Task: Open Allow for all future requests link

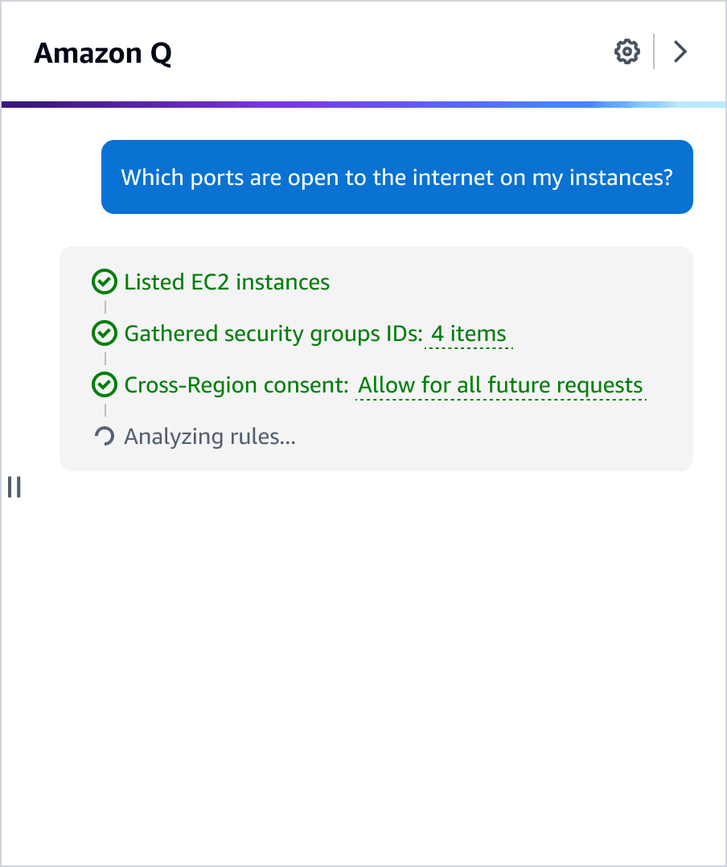Action: click(500, 385)
